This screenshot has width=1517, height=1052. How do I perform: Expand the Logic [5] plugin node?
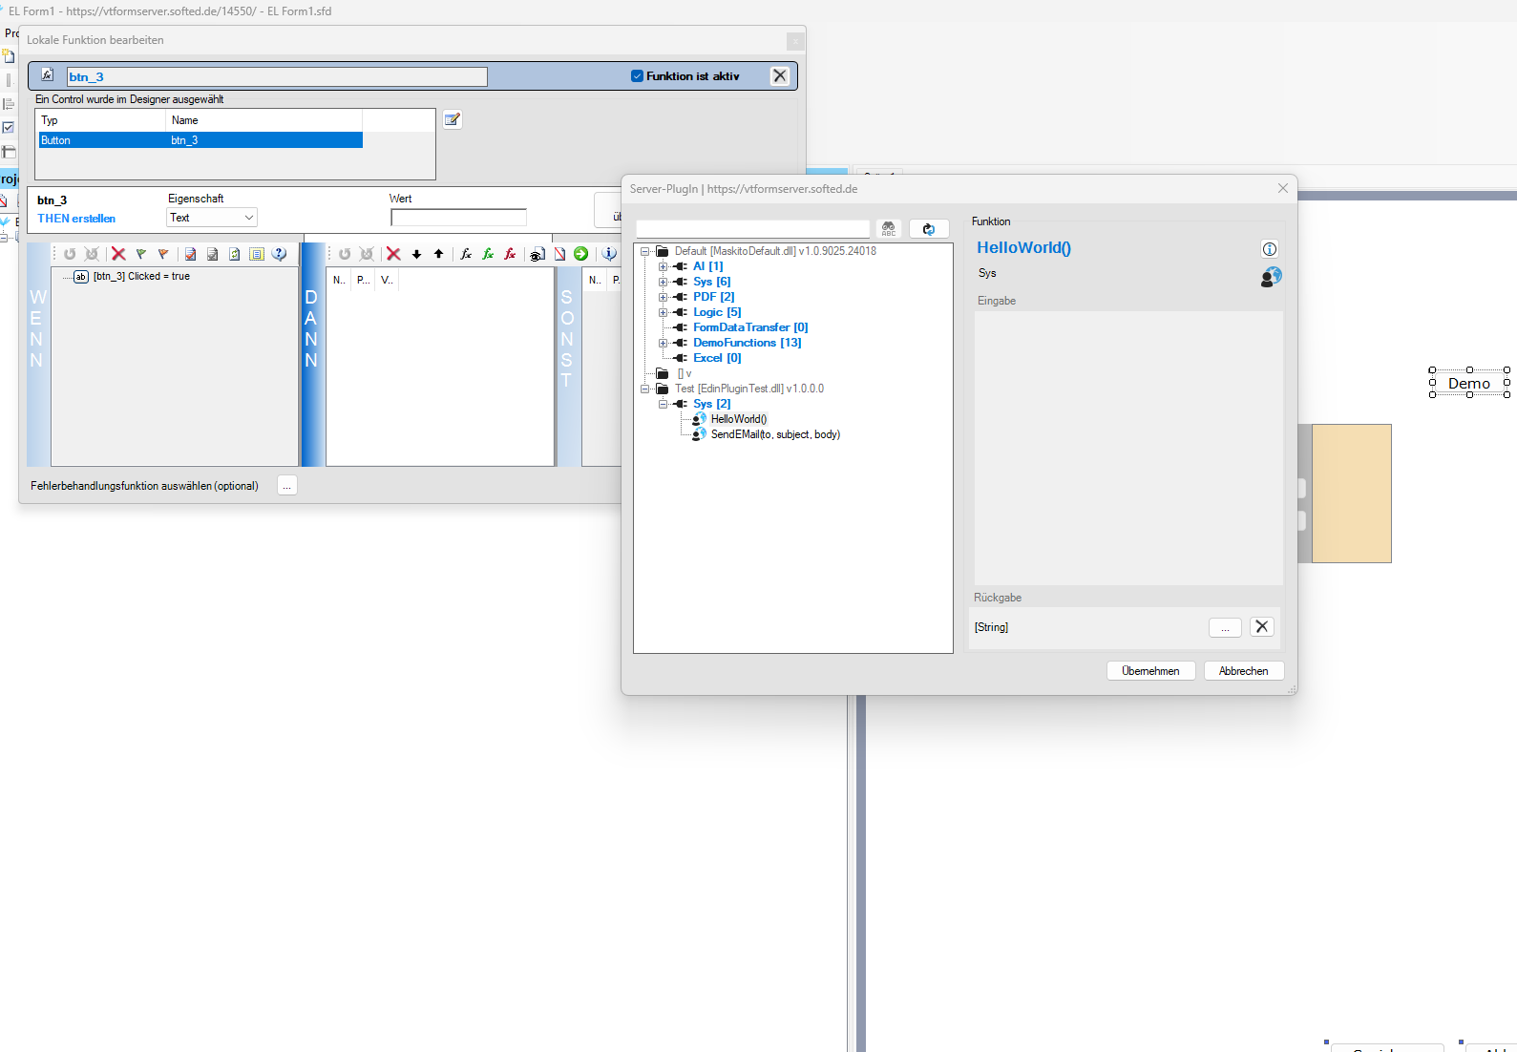coord(663,312)
